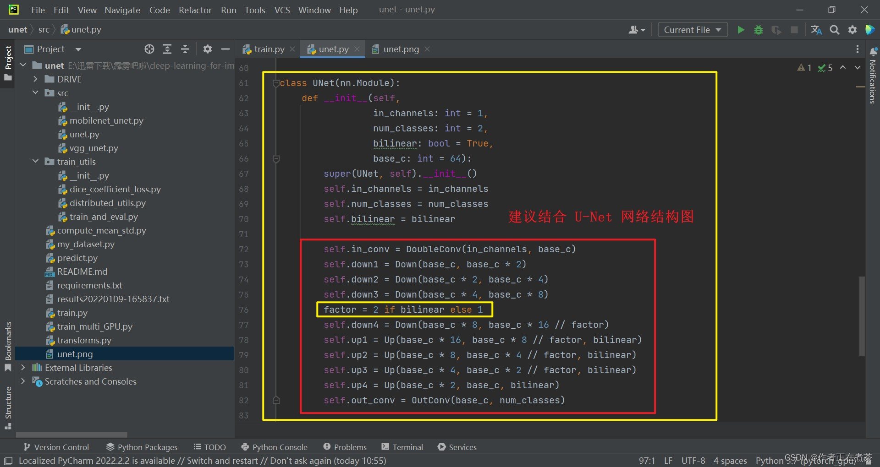Viewport: 880px width, 467px height.
Task: Collapse the src folder
Action: (35, 93)
